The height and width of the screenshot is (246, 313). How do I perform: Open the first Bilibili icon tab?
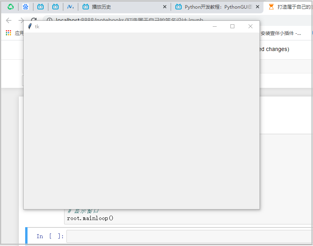(x=41, y=7)
